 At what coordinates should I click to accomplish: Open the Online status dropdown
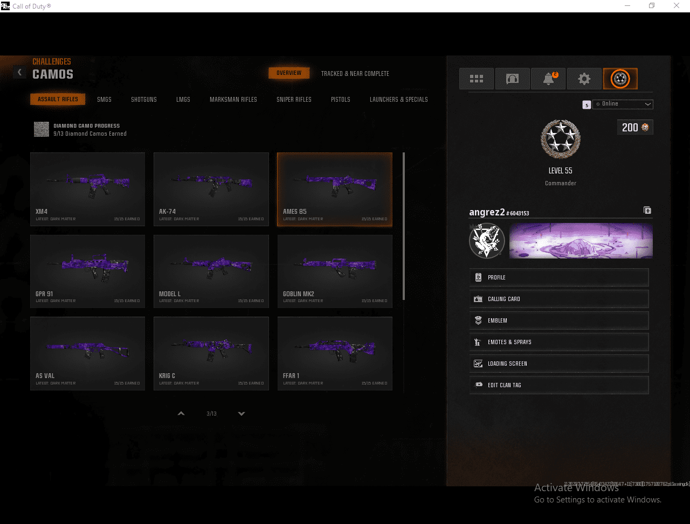(623, 104)
